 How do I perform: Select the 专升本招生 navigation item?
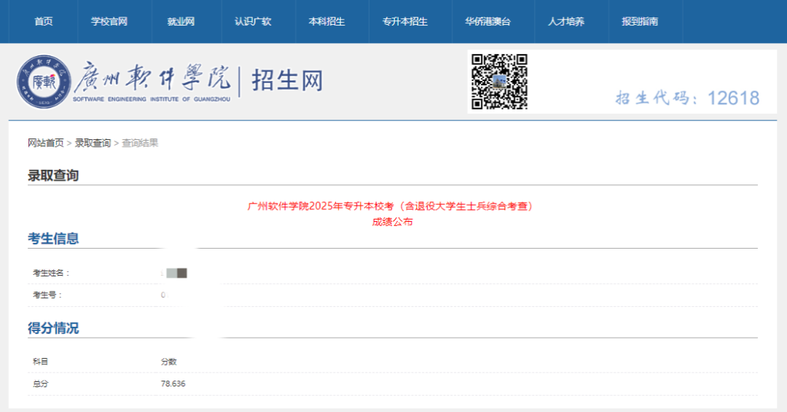point(405,21)
